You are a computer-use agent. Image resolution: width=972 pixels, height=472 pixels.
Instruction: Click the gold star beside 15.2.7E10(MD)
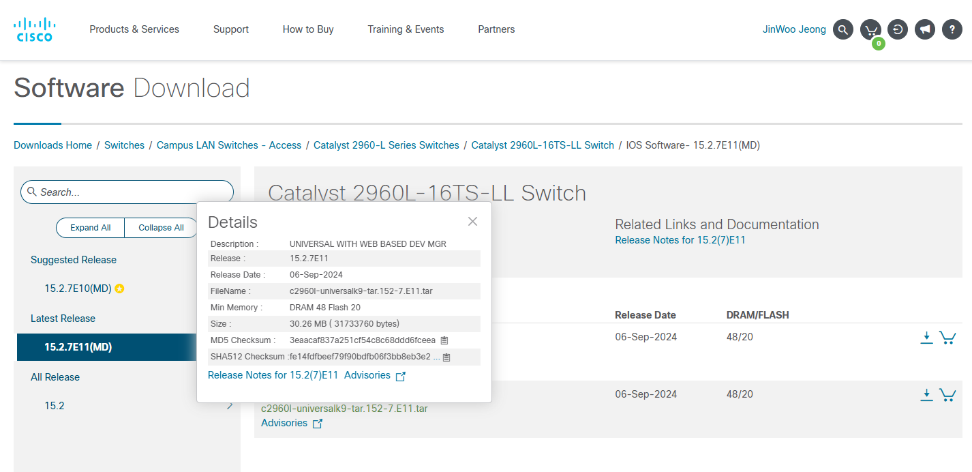[119, 289]
